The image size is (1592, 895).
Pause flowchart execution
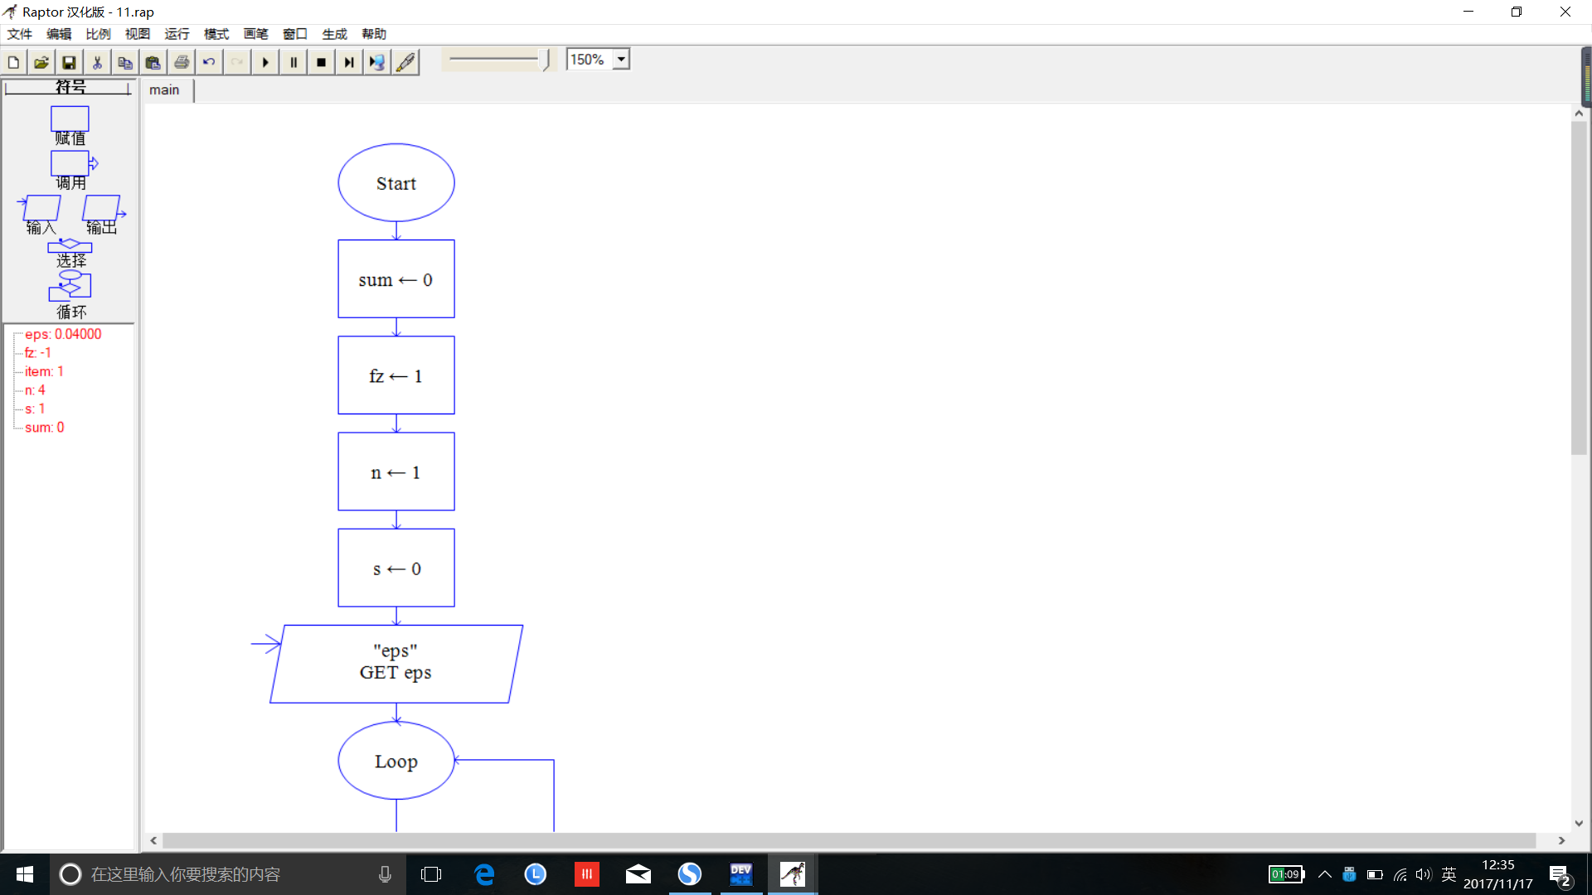click(294, 62)
